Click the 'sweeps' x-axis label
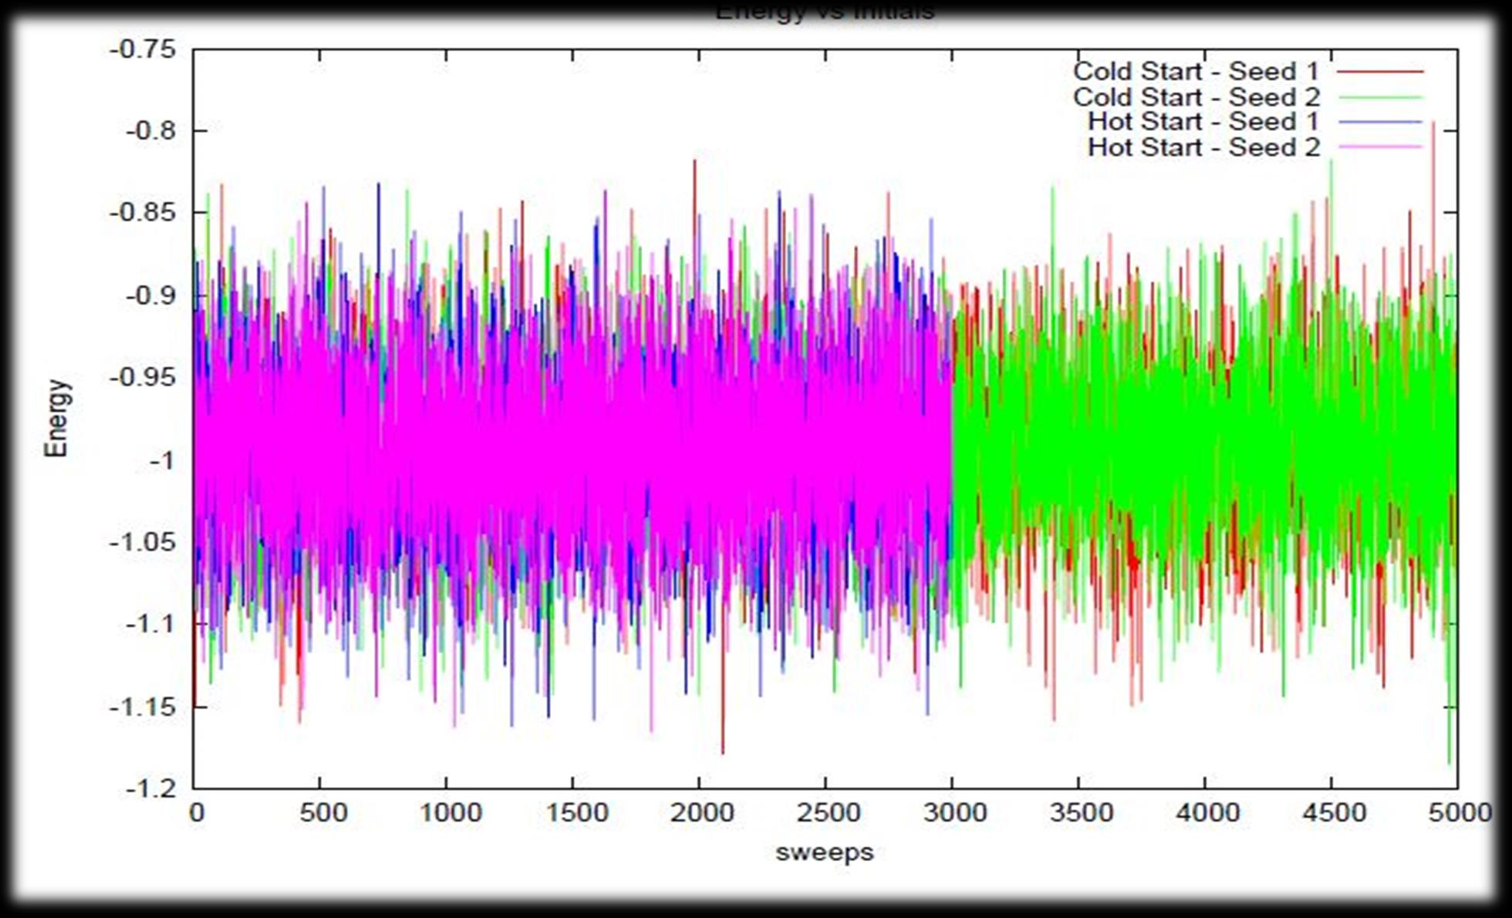The height and width of the screenshot is (918, 1512). point(825,852)
